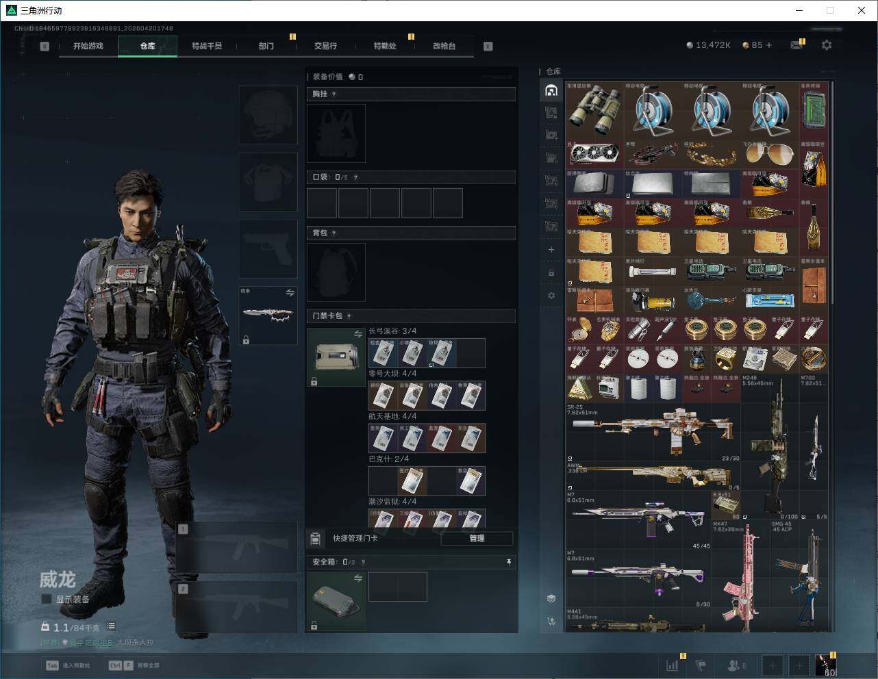Viewport: 878px width, 679px height.
Task: Click the lock icon in warehouse sidebar
Action: click(551, 272)
